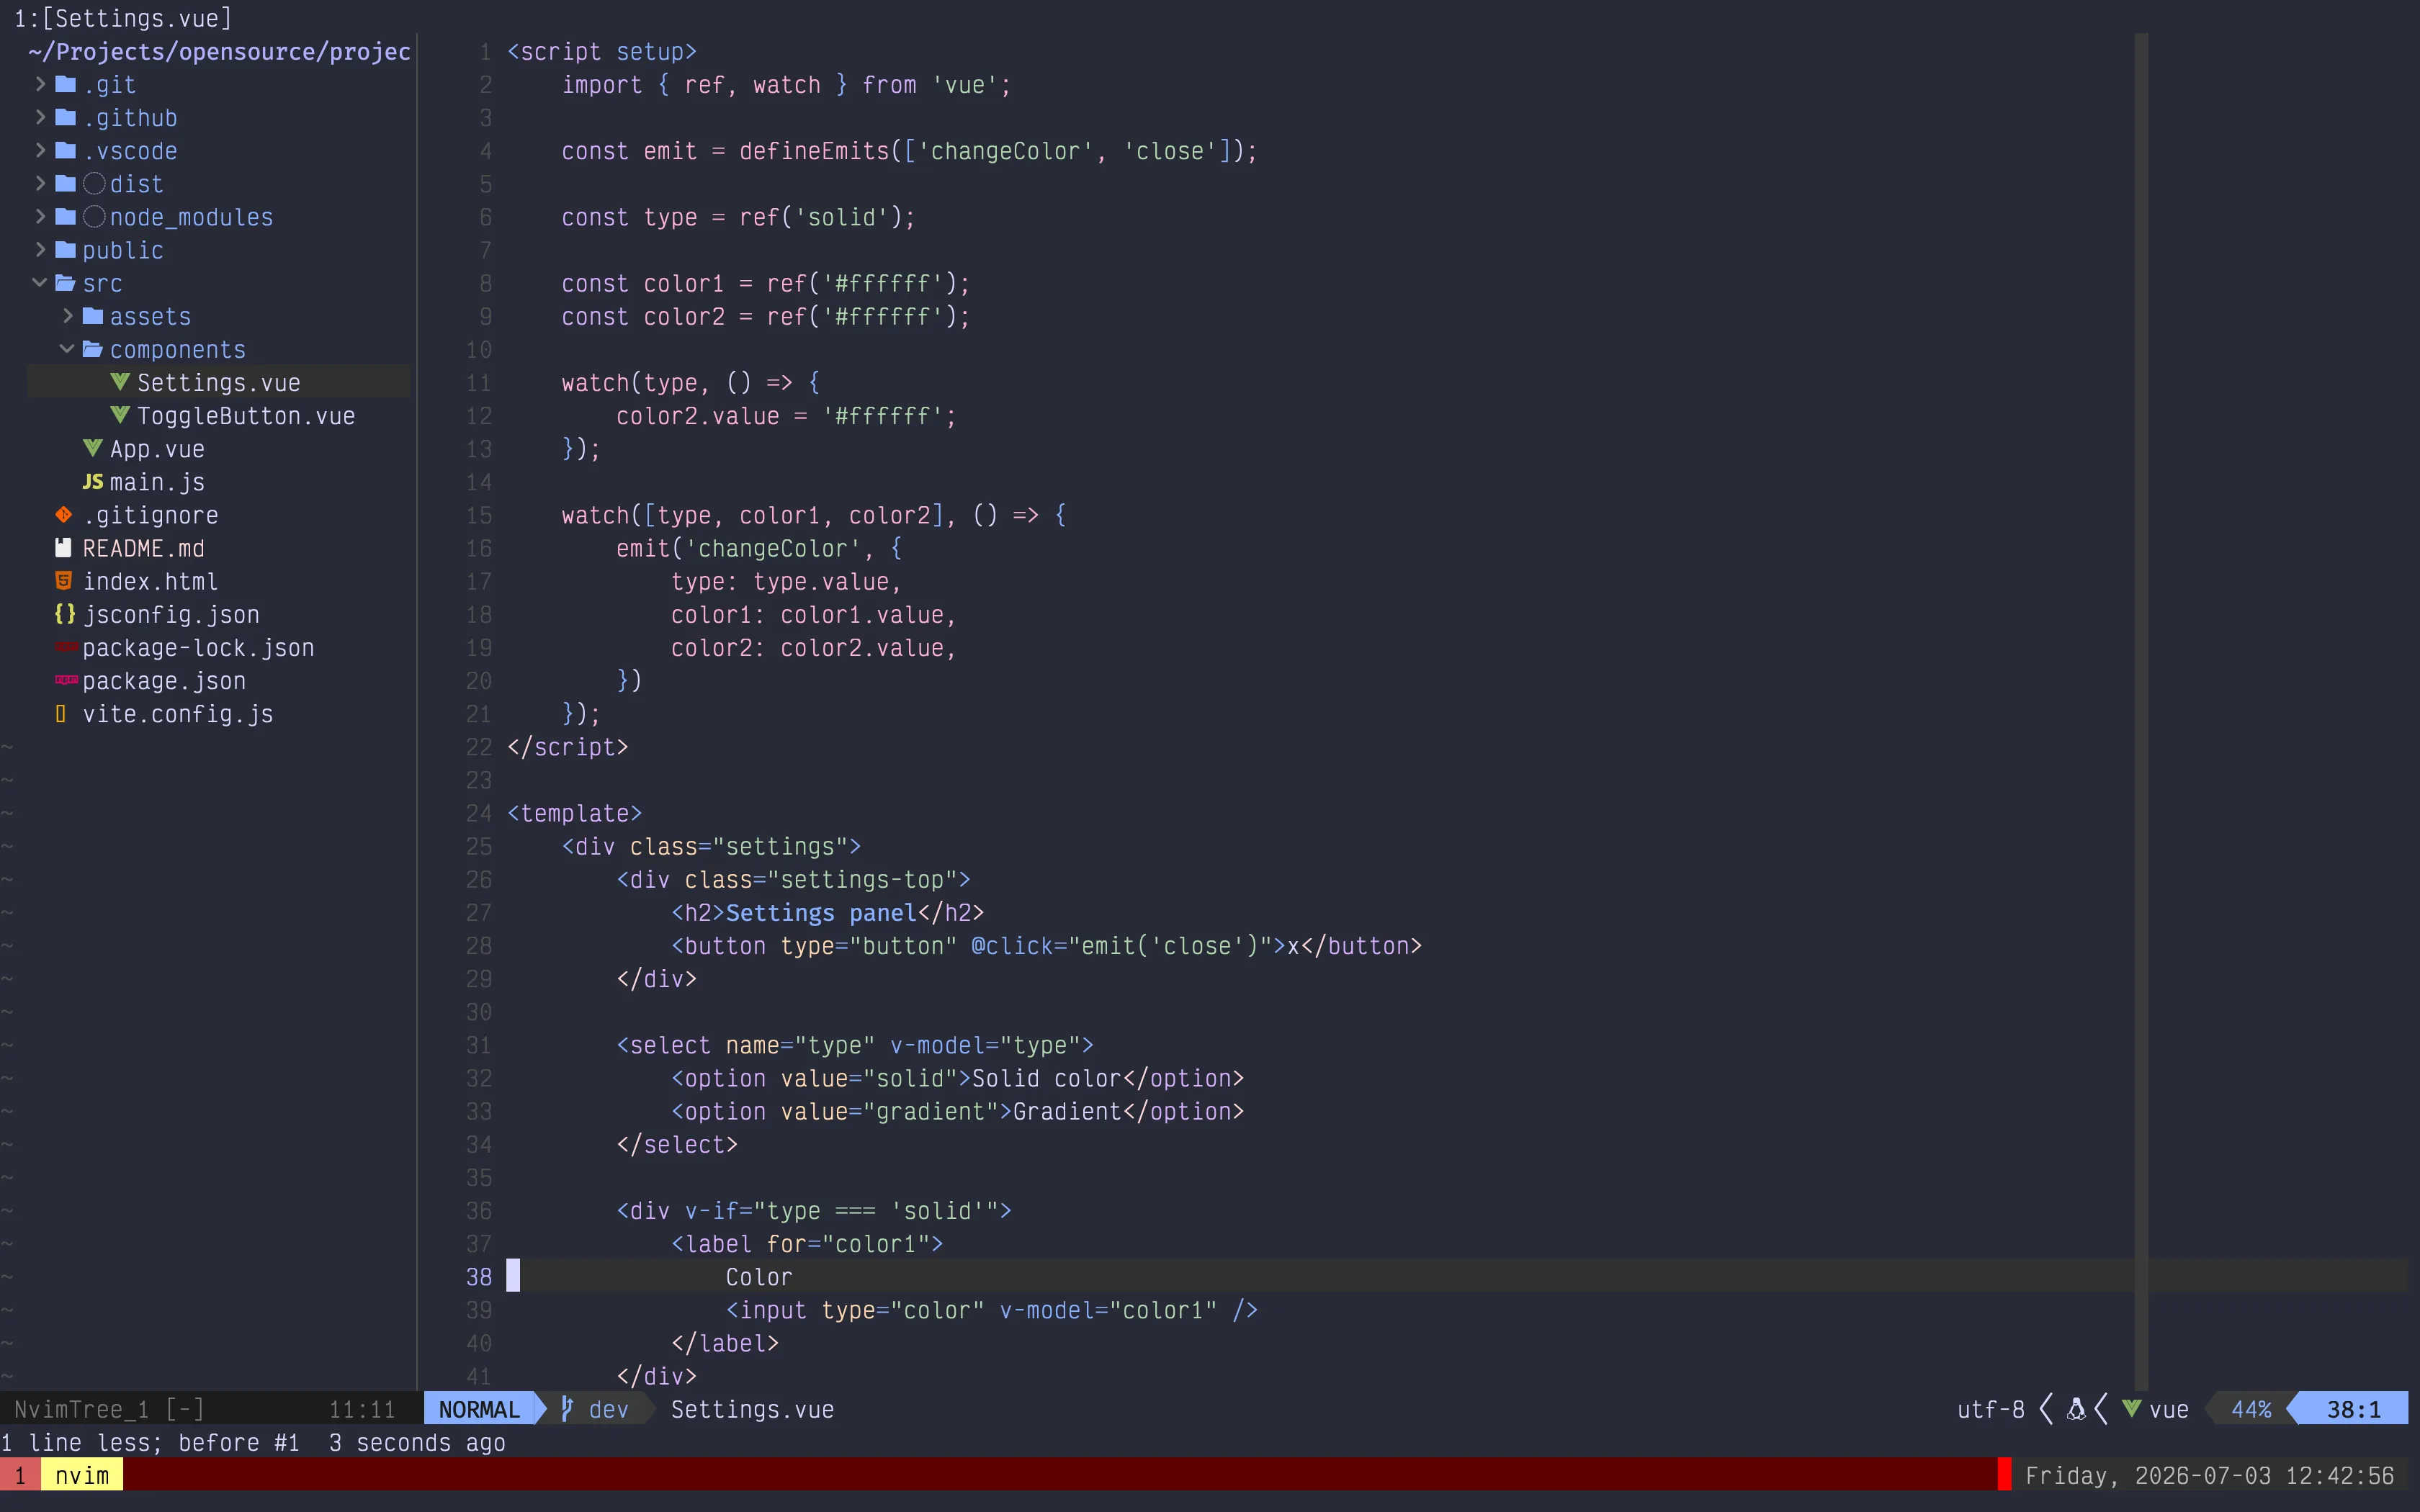Click the Settings.vue filename in statusline

click(752, 1409)
